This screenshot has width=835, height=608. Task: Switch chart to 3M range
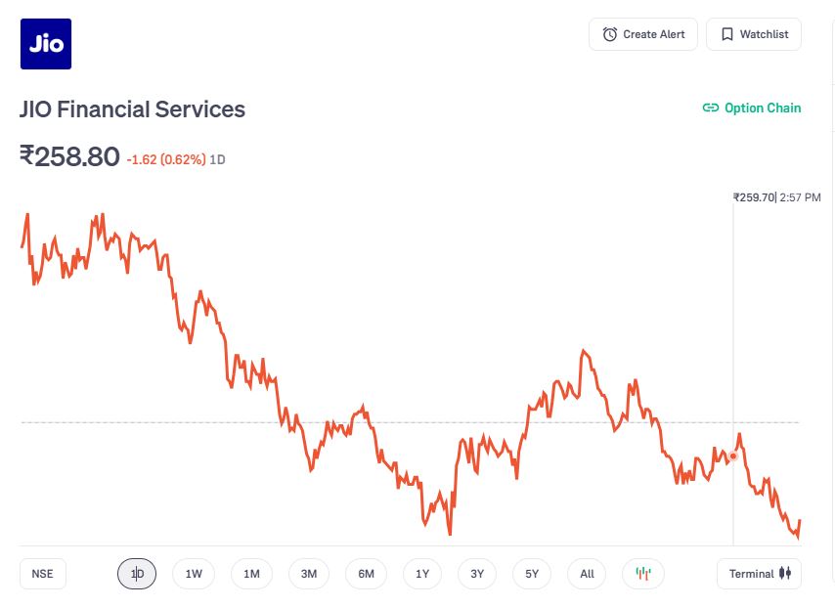[309, 574]
